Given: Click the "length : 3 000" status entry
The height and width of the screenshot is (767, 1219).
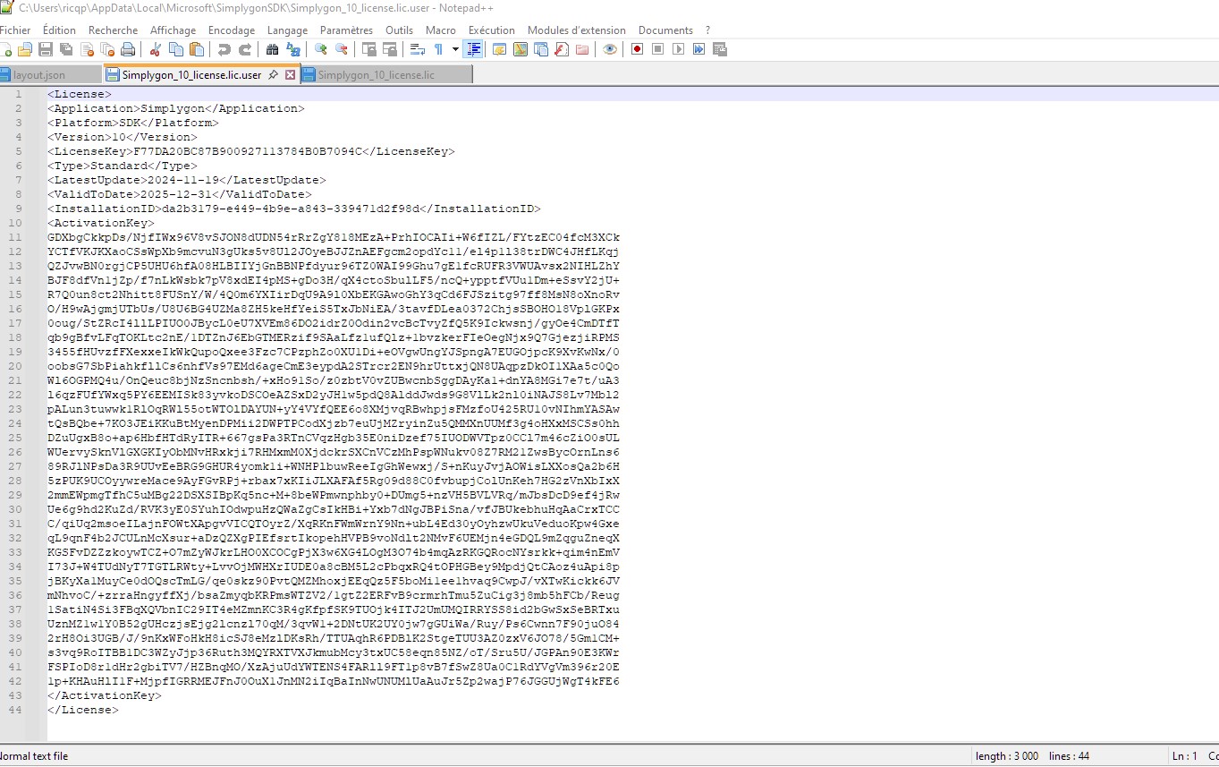Looking at the screenshot, I should tap(1007, 756).
